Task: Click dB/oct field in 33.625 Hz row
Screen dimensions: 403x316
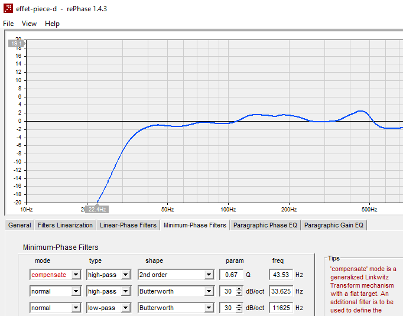Action: tap(228, 291)
